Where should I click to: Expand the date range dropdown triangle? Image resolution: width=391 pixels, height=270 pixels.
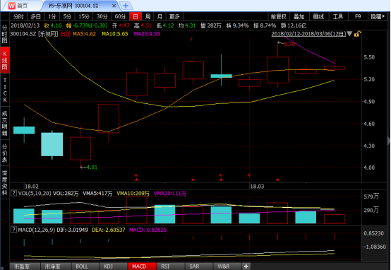349,34
